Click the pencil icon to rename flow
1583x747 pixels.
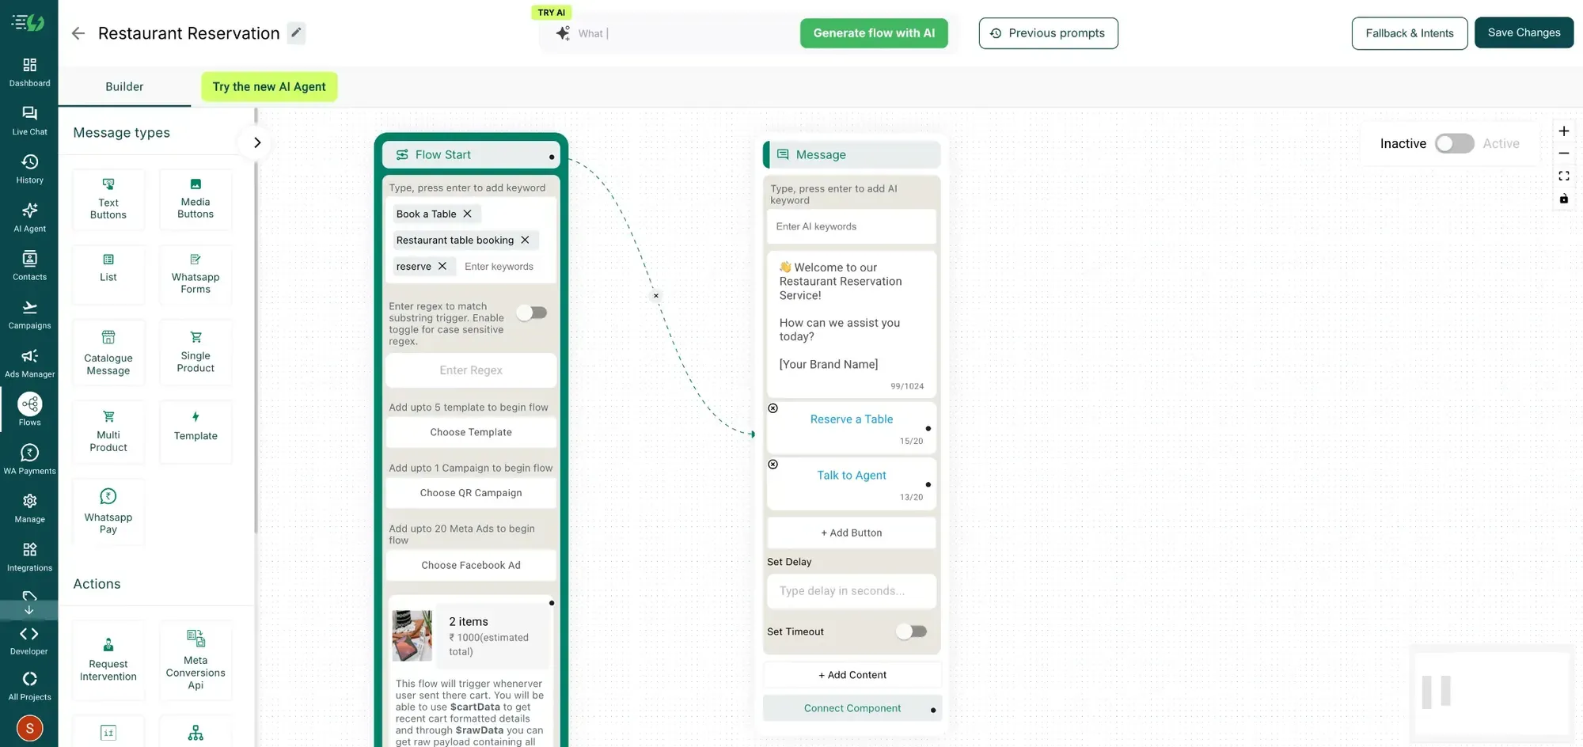[x=296, y=32]
